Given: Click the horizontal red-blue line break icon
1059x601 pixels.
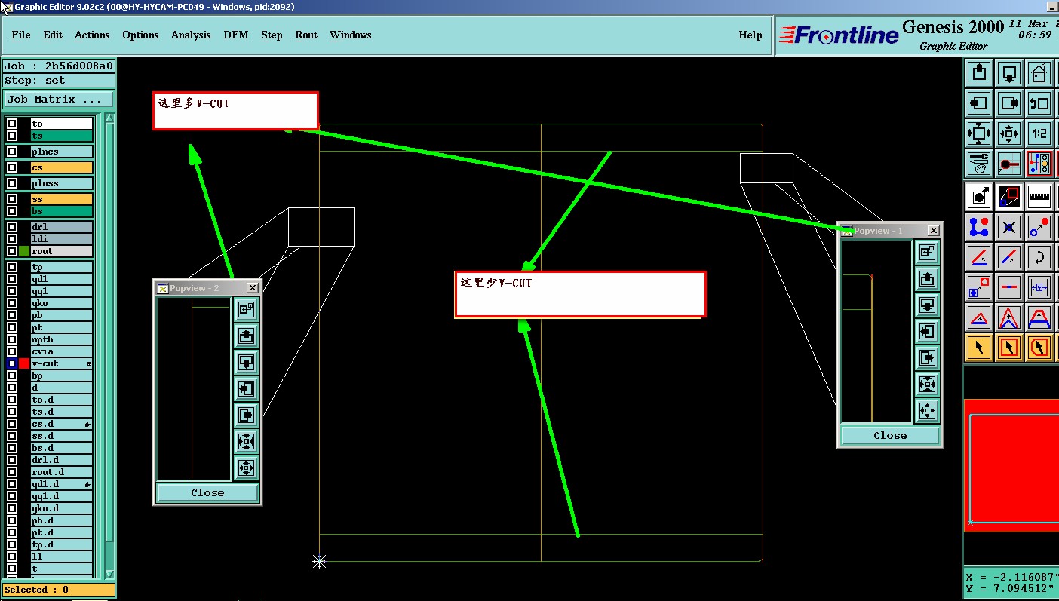Looking at the screenshot, I should coord(1009,287).
